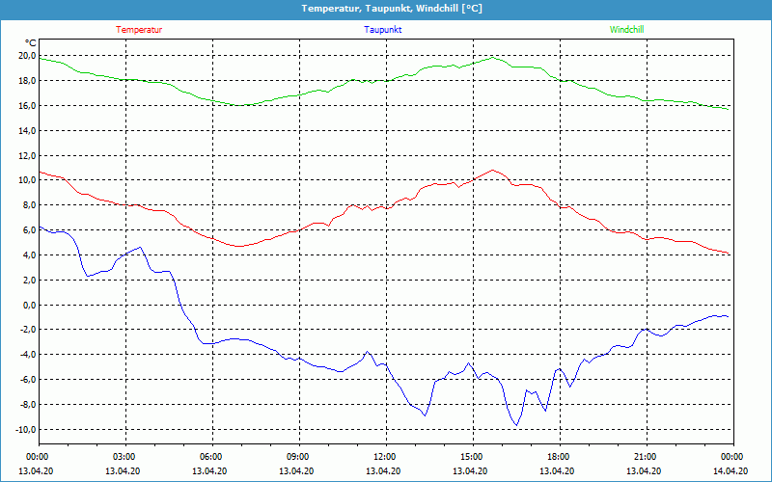Click the '14.04.20' date label
The width and height of the screenshot is (772, 482).
point(731,471)
